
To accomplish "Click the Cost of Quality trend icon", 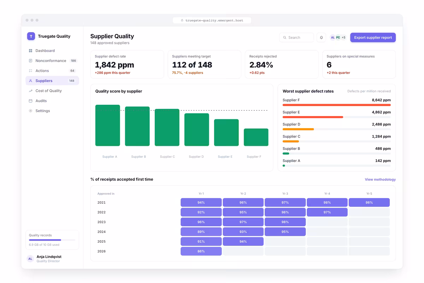I will click(x=30, y=91).
